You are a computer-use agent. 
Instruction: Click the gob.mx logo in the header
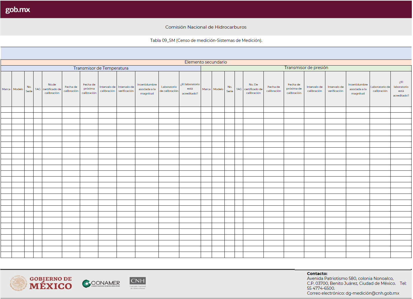[18, 10]
